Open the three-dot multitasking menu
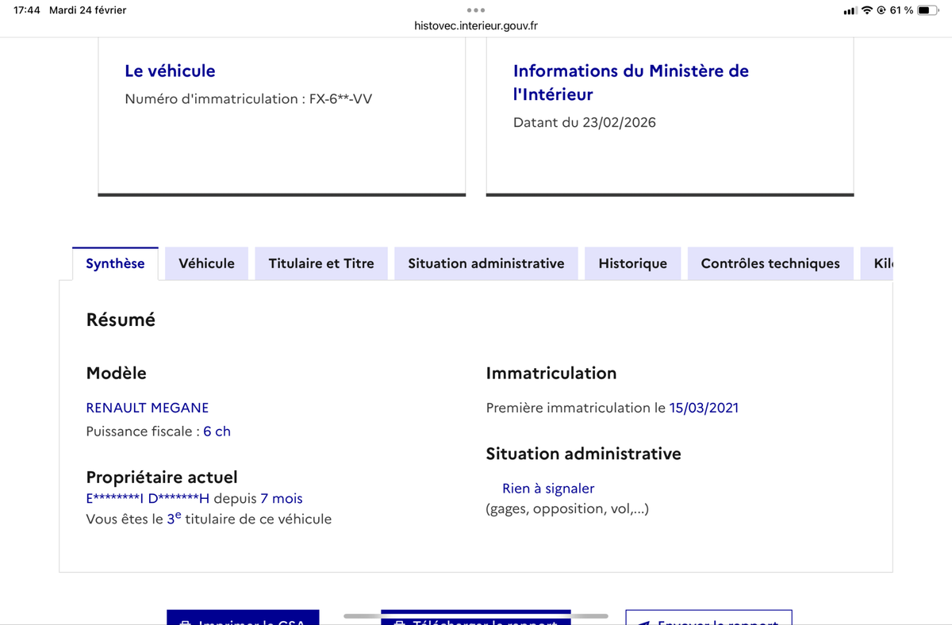 tap(476, 10)
